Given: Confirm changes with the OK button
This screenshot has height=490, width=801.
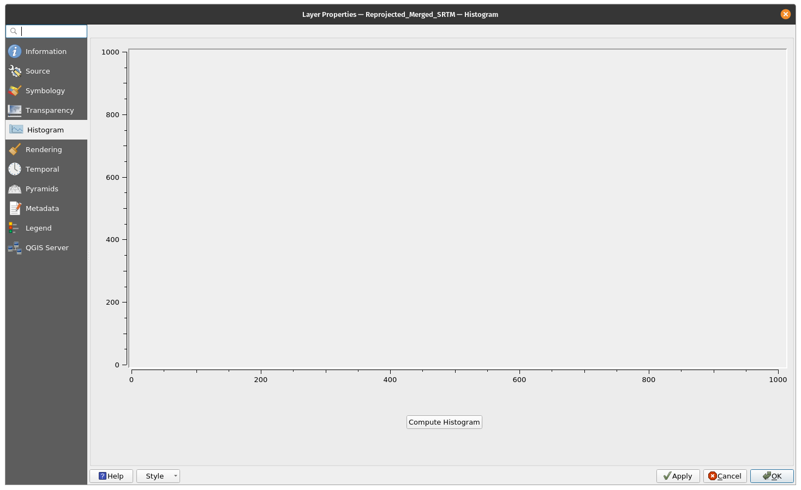Looking at the screenshot, I should (772, 476).
